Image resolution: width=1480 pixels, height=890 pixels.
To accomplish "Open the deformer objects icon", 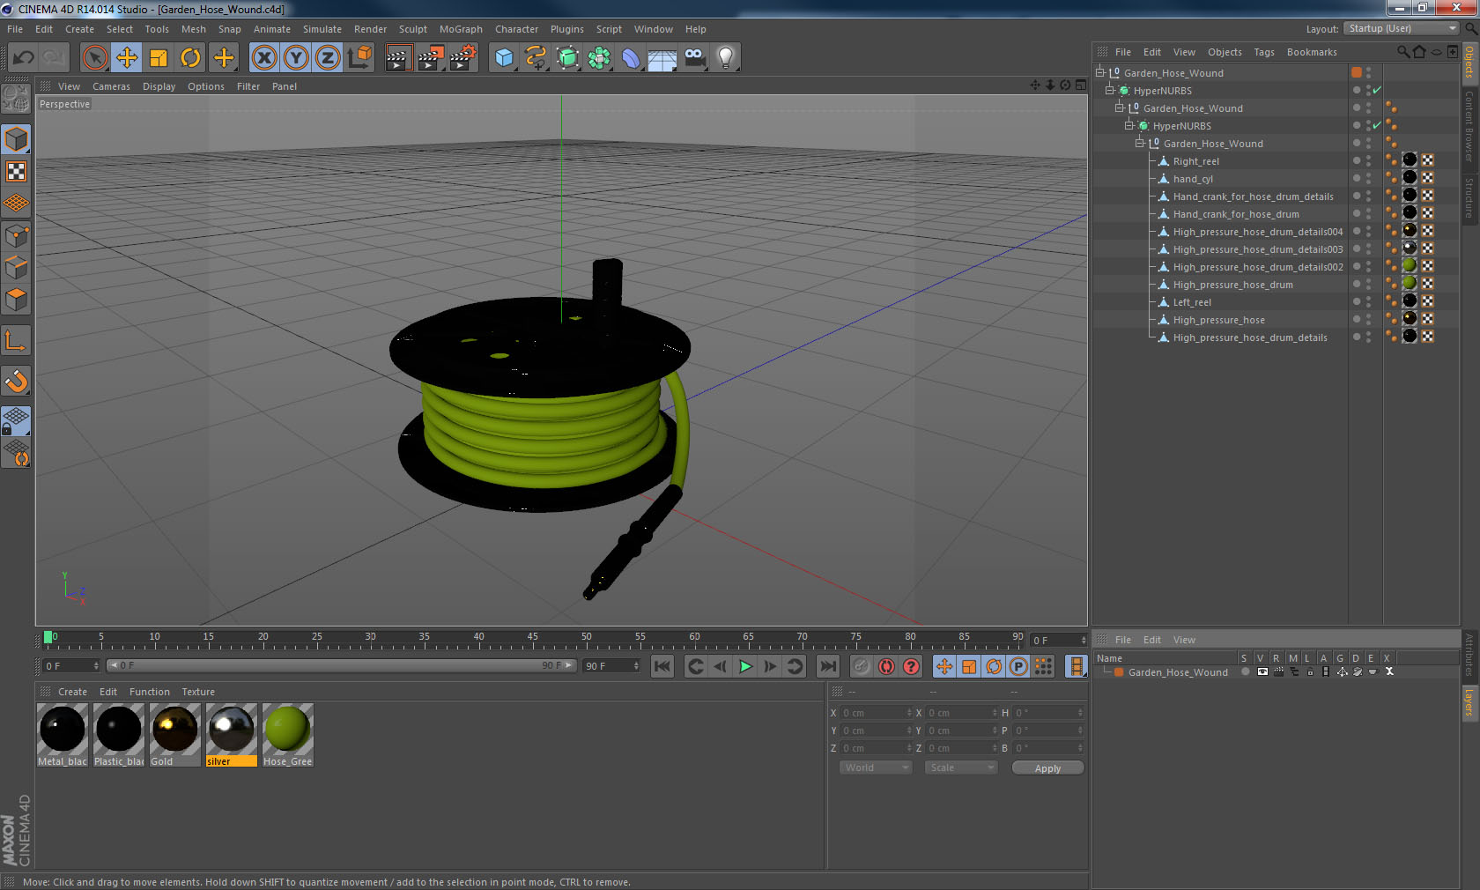I will [631, 58].
